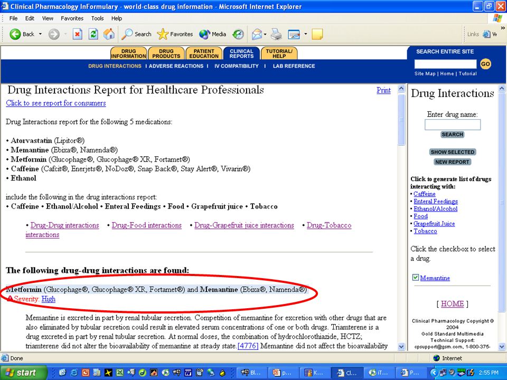Switch to the Drug Information tab
Image resolution: width=507 pixels, height=380 pixels.
[129, 53]
